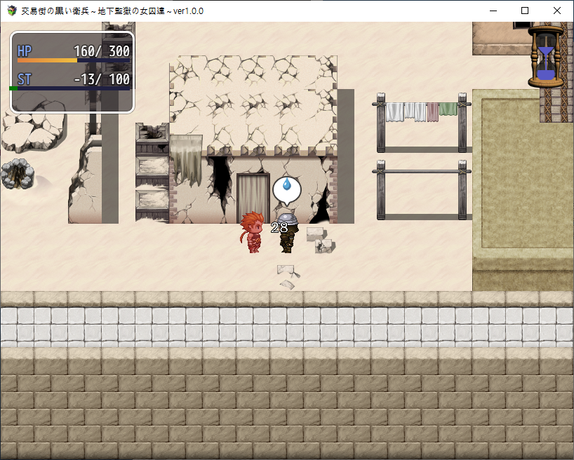574x460 pixels.
Task: Click the ST value -13/ 100
Action: 102,79
